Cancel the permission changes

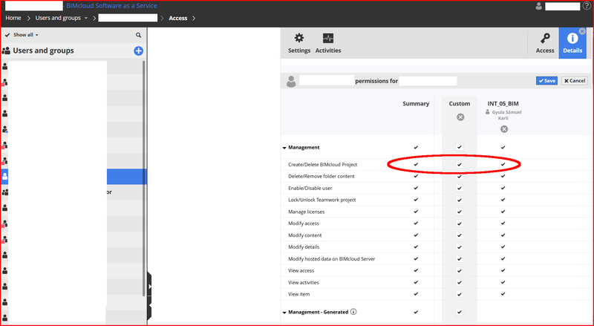574,81
